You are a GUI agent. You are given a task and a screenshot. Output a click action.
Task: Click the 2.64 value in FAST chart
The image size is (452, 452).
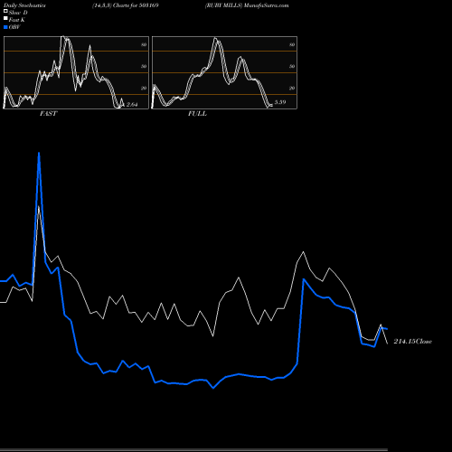click(132, 105)
